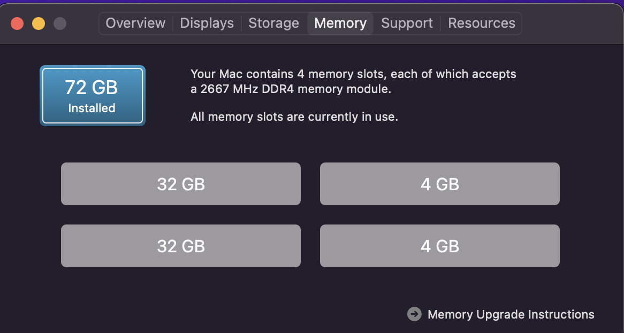
Task: Go to the Support tab
Action: pos(407,24)
